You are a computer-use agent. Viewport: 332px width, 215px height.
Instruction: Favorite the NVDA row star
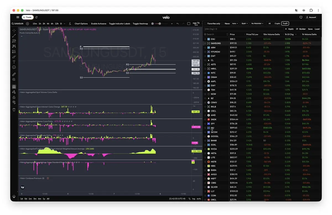point(205,149)
